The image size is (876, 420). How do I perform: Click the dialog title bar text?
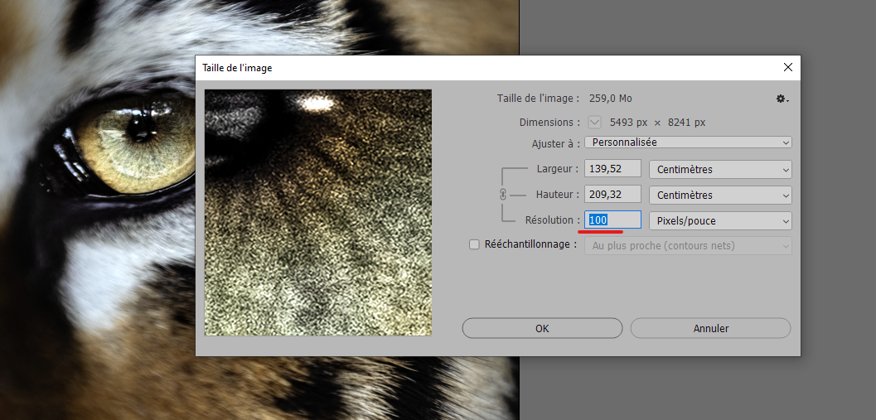point(237,67)
